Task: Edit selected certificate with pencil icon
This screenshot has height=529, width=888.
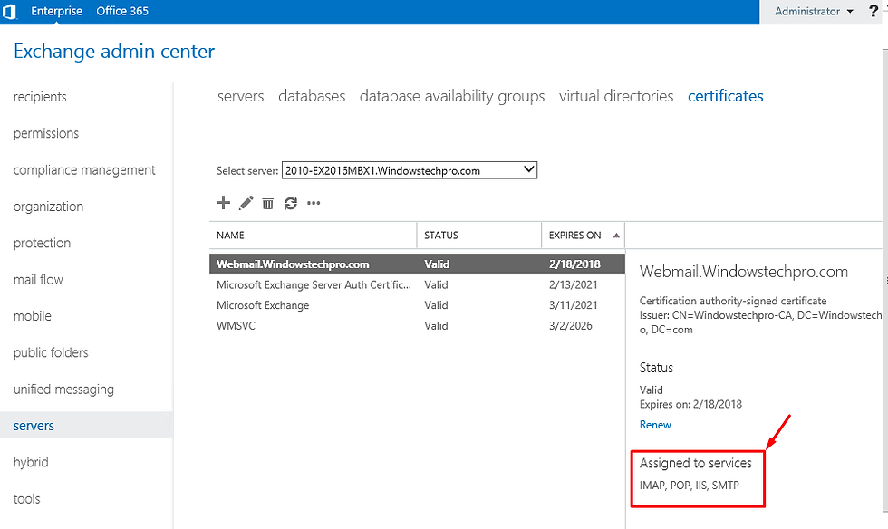Action: (246, 203)
